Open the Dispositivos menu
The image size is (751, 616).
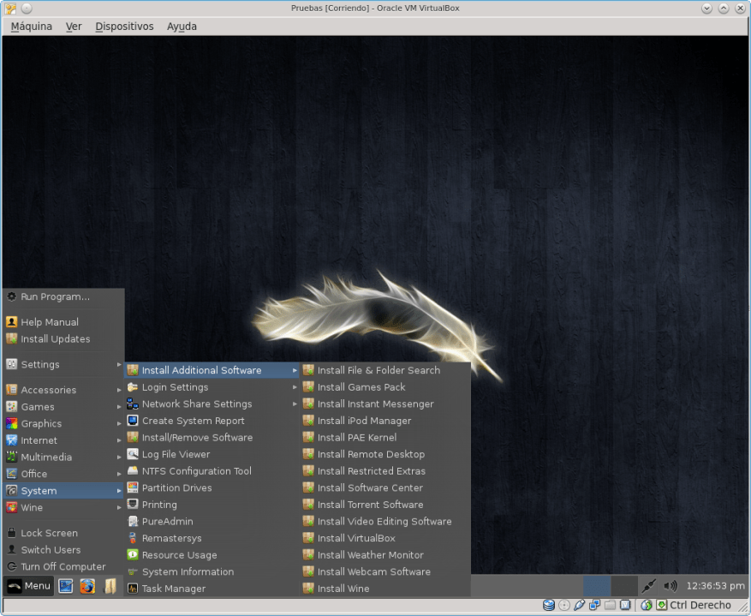[x=124, y=26]
